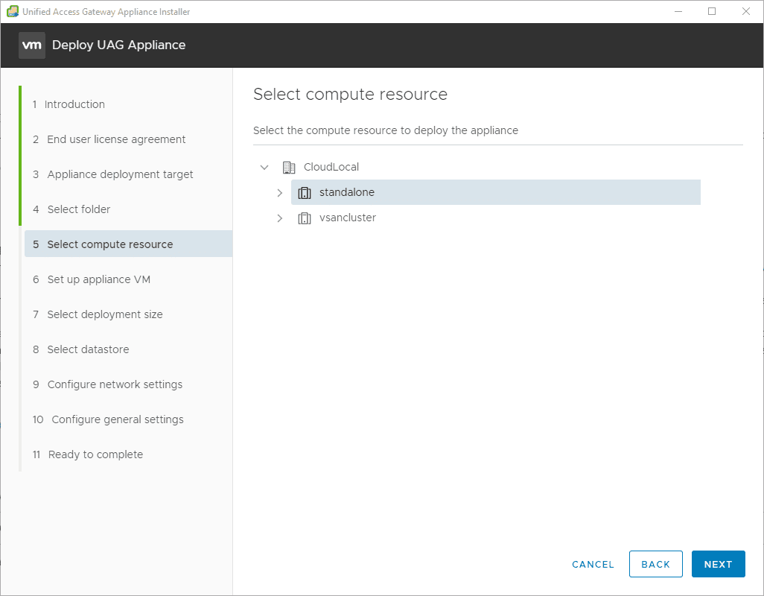Collapse the CloudLocal datacenter tree node
764x596 pixels.
click(x=264, y=167)
